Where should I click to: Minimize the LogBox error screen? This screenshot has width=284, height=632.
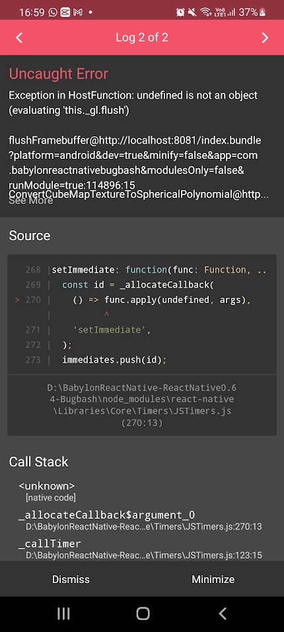[213, 579]
